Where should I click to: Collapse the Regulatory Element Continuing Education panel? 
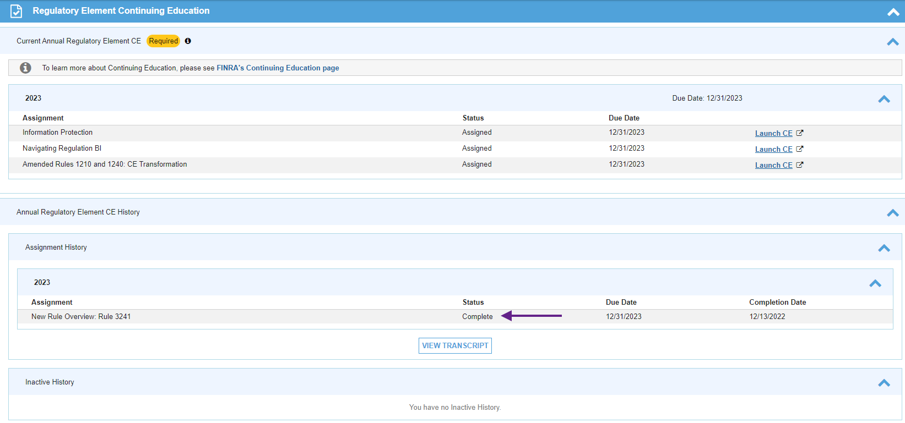[x=893, y=12]
